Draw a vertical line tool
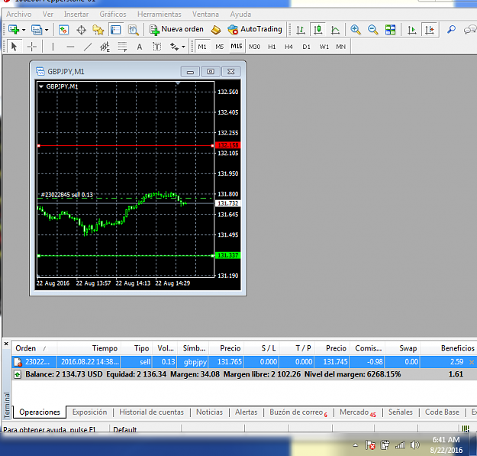 pyautogui.click(x=53, y=47)
